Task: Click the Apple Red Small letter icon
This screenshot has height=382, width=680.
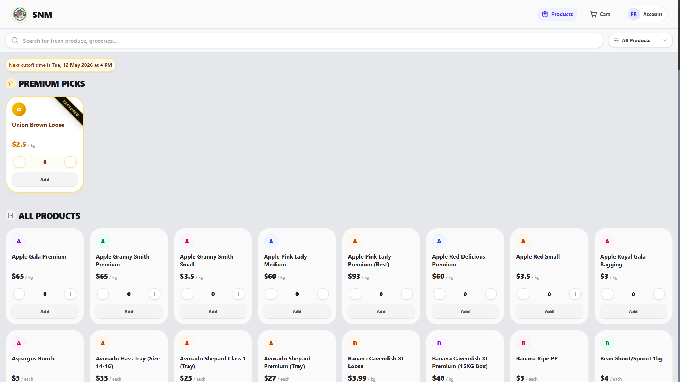Action: click(x=523, y=241)
